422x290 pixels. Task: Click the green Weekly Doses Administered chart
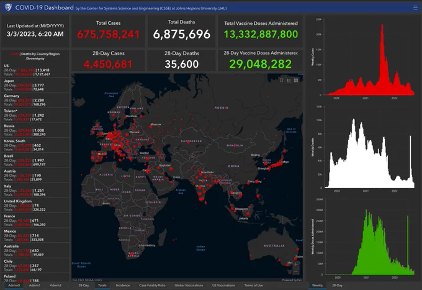[x=369, y=242]
